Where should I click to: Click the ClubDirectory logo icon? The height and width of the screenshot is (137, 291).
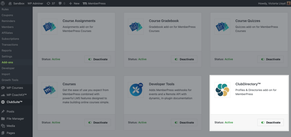pos(222,90)
